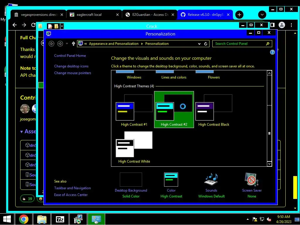Screen dimensions: 300x225
Task: Open Chrome tab search dropdown
Action: coord(262,15)
